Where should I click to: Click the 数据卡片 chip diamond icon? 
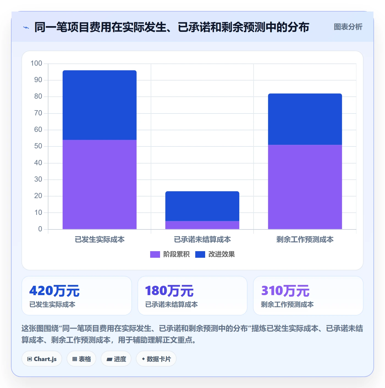[143, 359]
